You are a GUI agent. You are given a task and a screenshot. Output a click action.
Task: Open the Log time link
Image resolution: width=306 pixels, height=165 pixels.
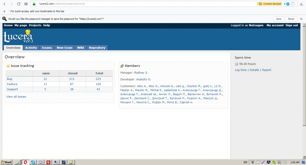(241, 70)
